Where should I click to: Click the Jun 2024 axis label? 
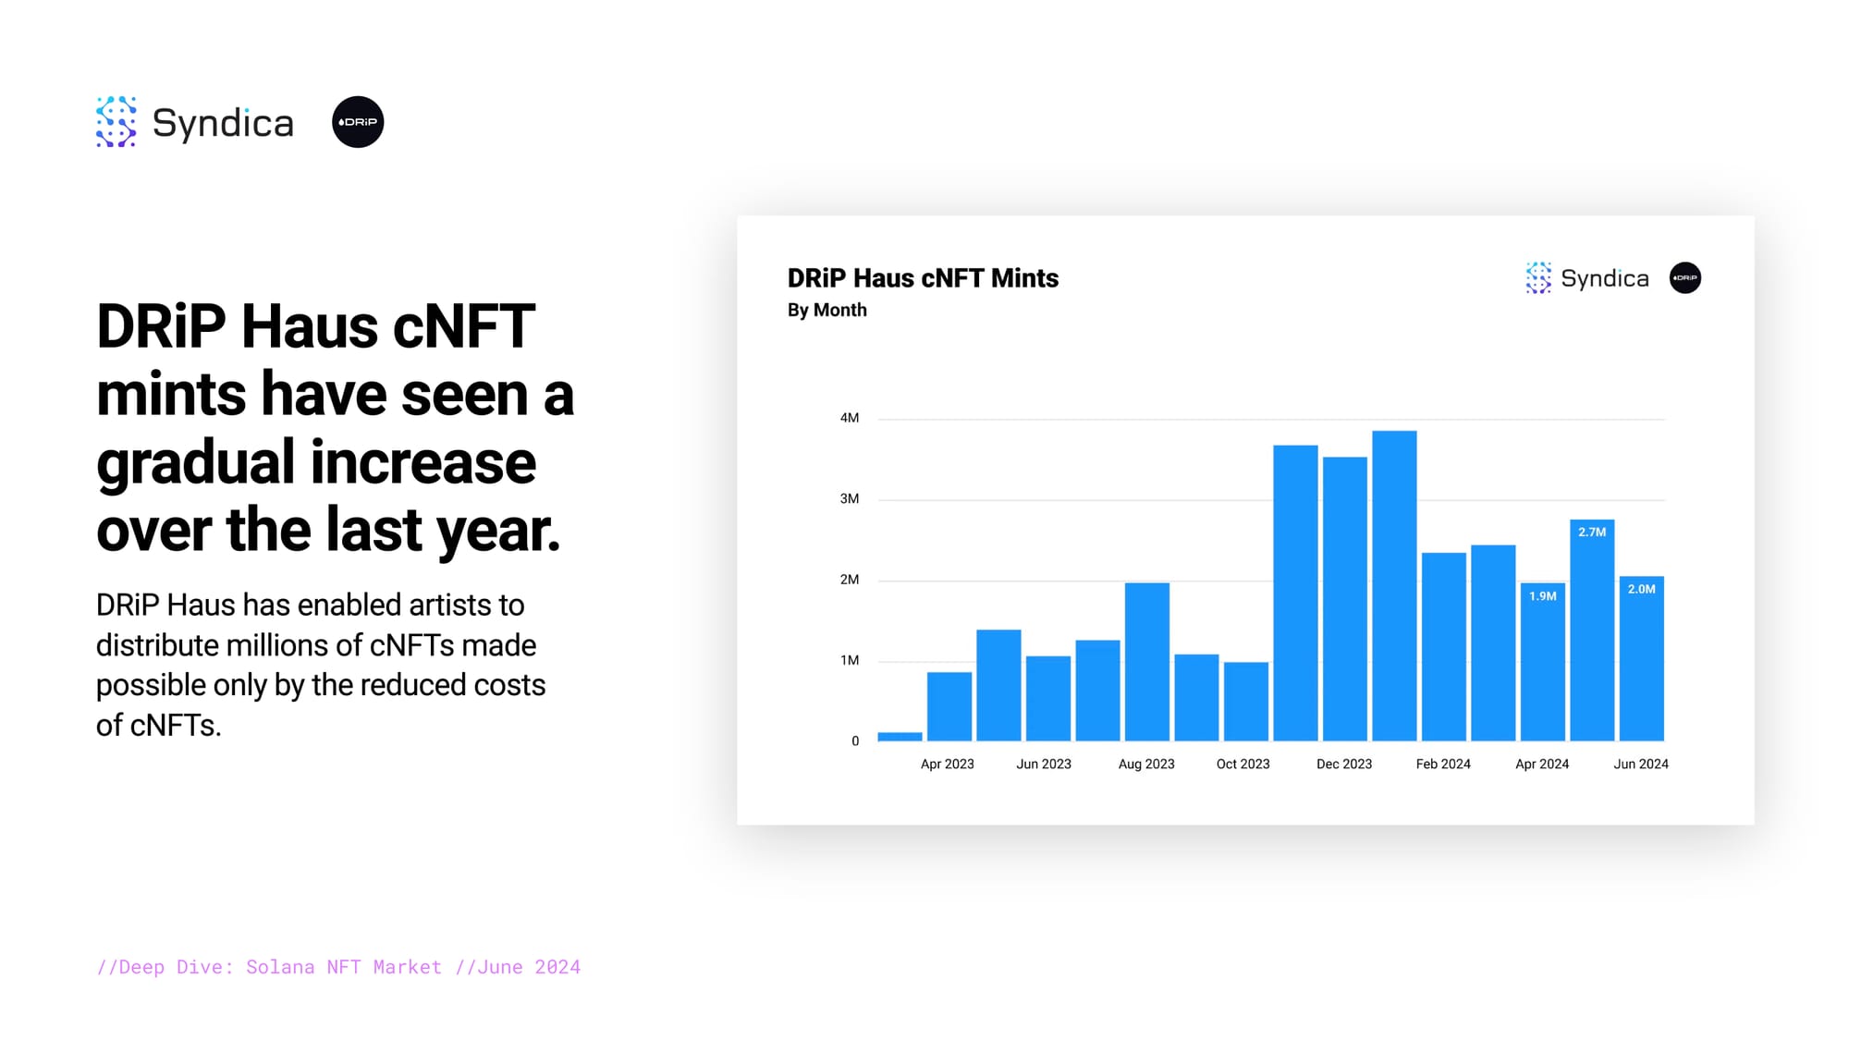[1640, 764]
